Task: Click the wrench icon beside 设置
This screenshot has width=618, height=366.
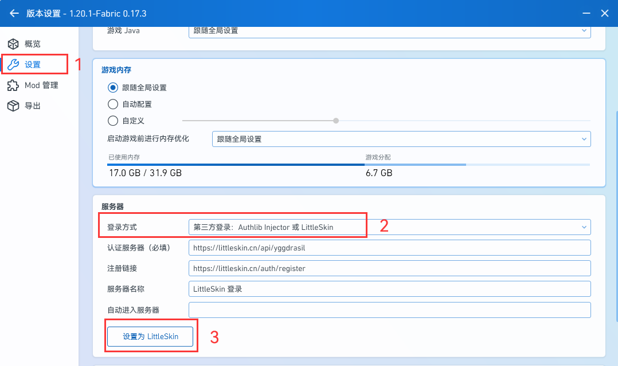Action: [13, 65]
